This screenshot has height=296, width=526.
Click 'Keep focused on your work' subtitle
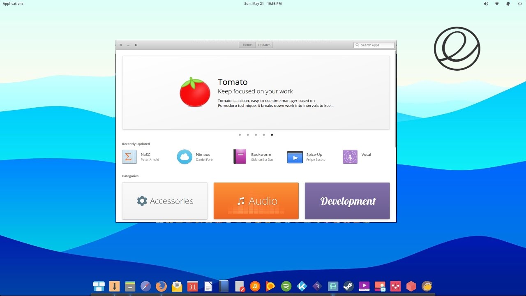click(255, 91)
